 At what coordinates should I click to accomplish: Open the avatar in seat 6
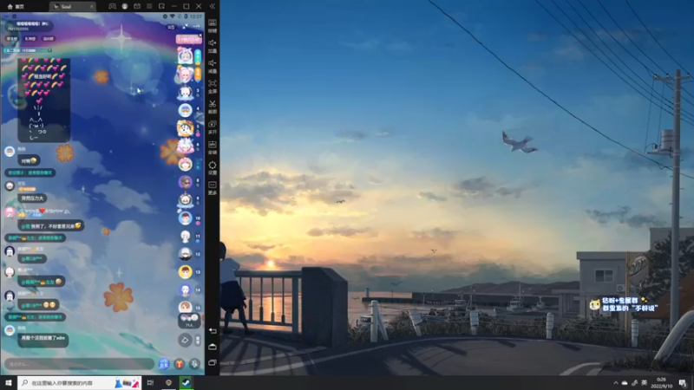(x=185, y=146)
